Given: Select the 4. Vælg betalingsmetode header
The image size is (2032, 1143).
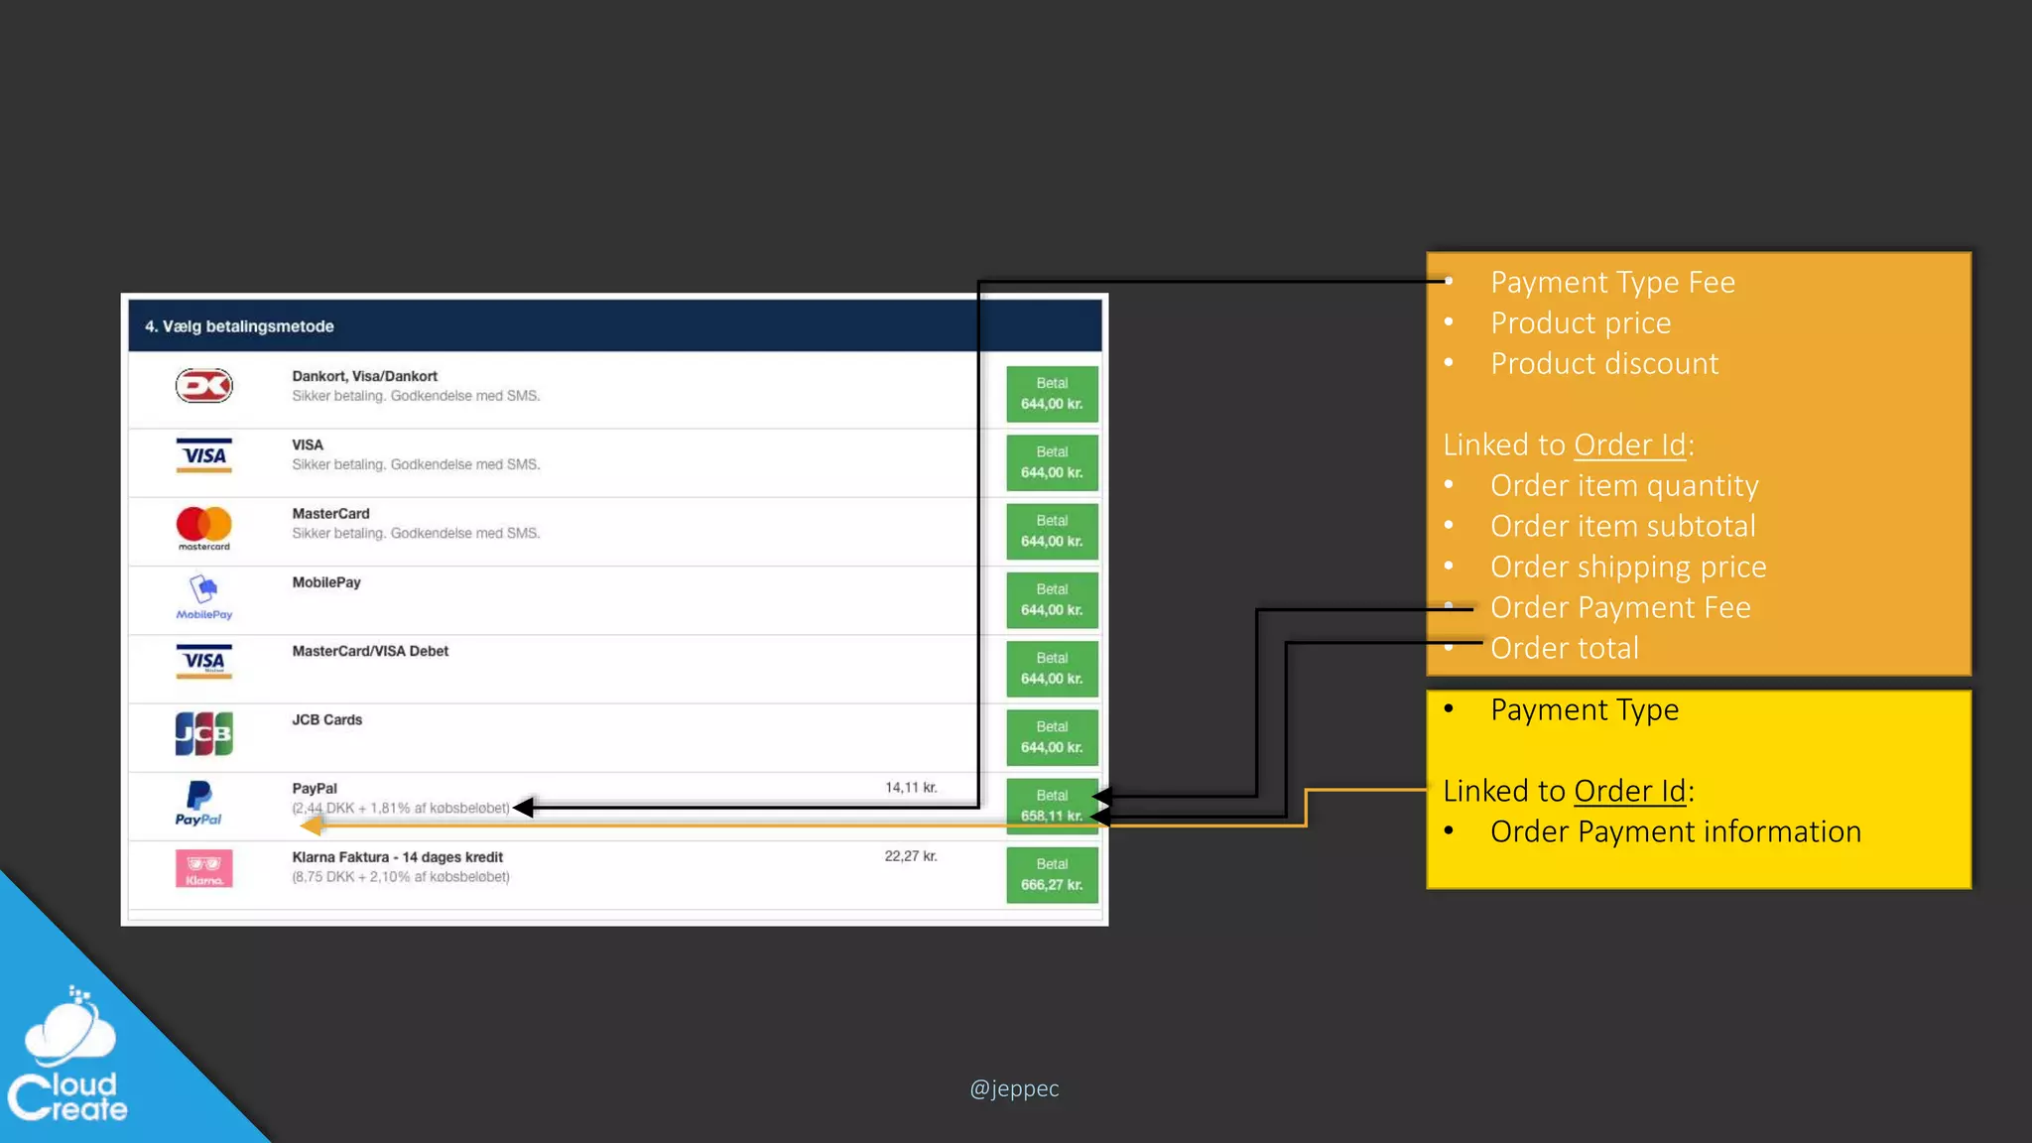Looking at the screenshot, I should click(239, 326).
